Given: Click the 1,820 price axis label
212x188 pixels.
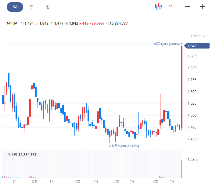Looking at the screenshot, I should [192, 68].
